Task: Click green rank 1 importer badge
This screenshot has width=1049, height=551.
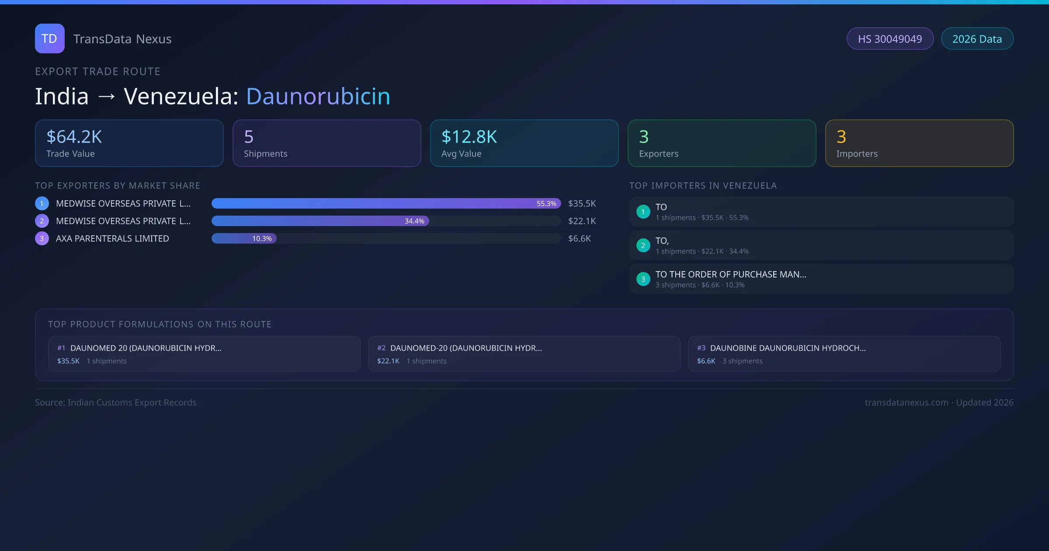Action: 643,212
